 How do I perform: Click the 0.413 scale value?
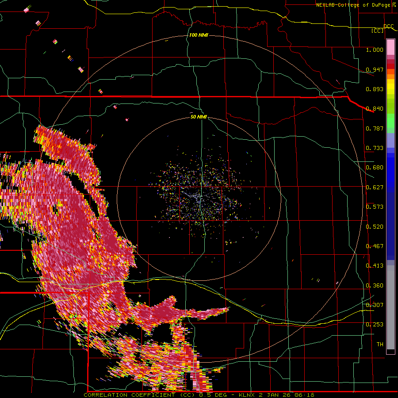[x=375, y=266]
